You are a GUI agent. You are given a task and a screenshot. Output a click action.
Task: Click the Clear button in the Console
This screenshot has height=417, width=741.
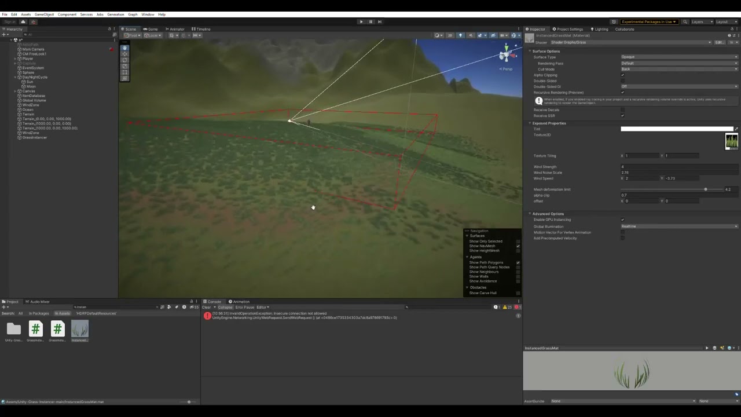[207, 307]
